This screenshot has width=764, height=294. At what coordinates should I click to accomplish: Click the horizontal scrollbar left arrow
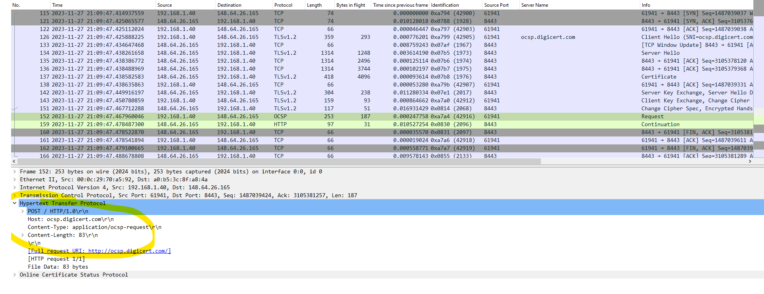[x=15, y=161]
